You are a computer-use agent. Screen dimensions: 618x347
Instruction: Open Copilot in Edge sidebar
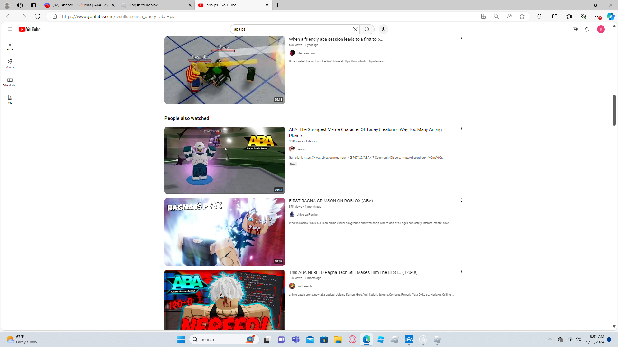pos(611,16)
